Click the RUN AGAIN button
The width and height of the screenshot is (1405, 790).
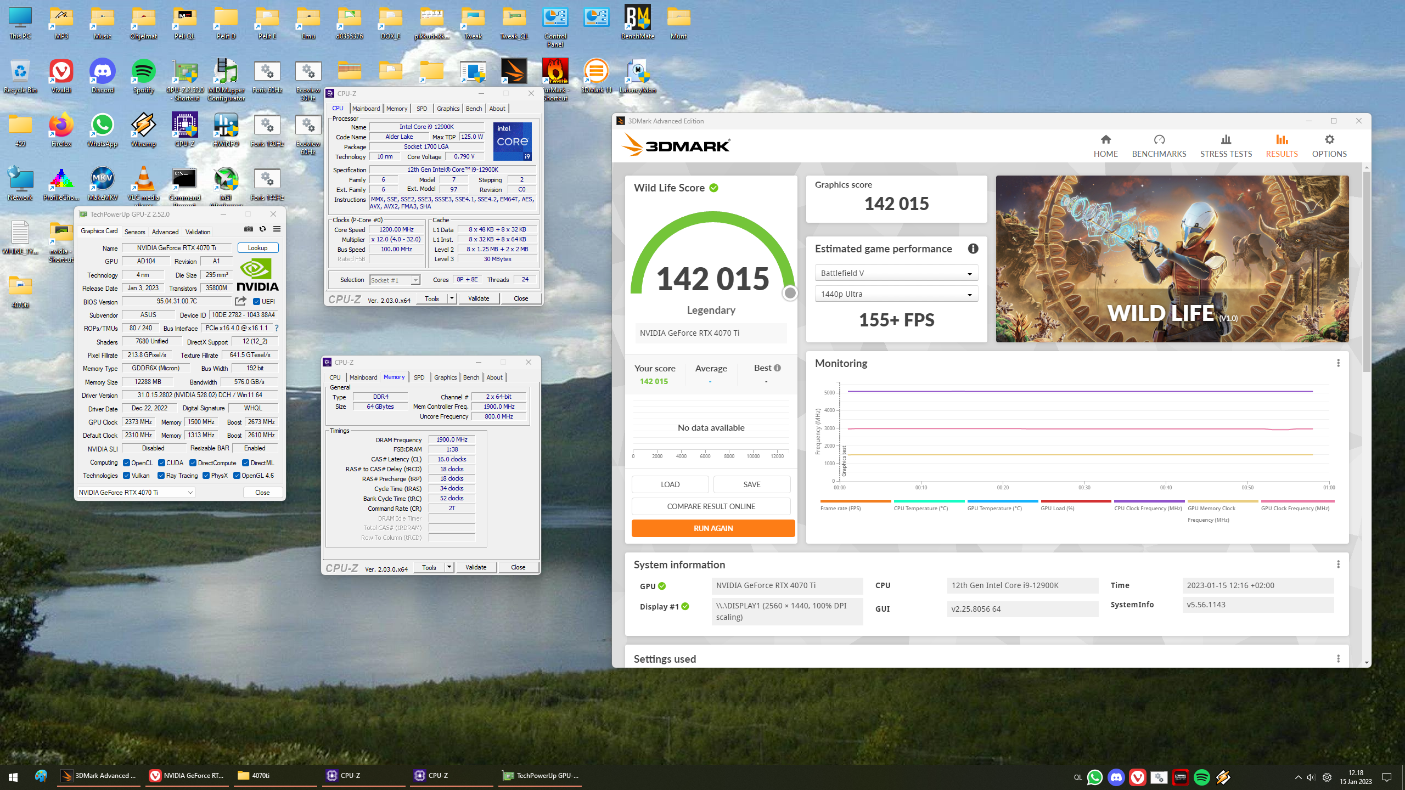tap(713, 528)
